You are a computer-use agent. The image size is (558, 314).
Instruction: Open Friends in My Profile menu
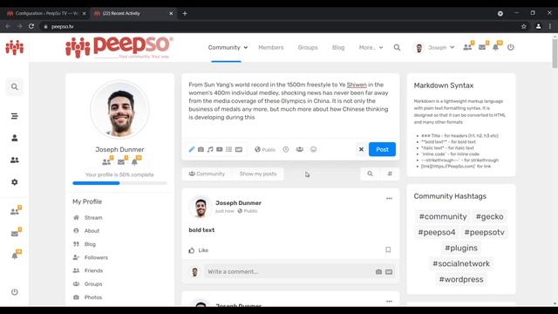[93, 270]
